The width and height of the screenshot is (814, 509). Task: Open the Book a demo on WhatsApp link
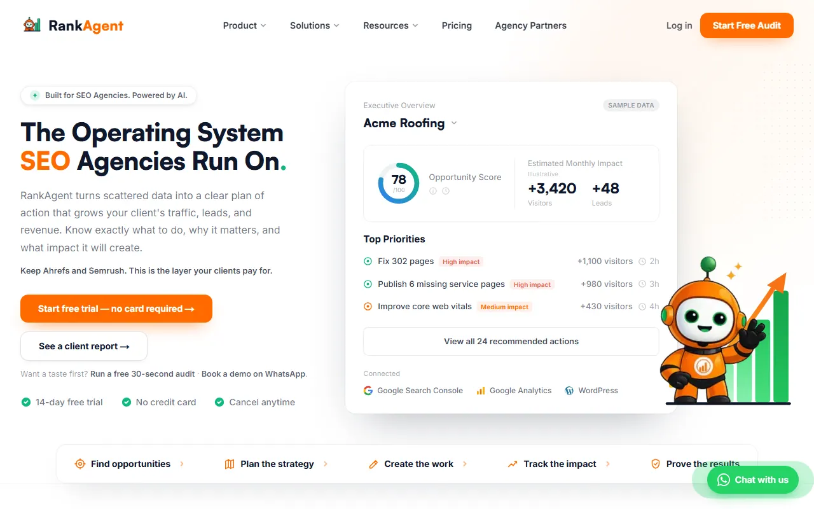(x=254, y=374)
